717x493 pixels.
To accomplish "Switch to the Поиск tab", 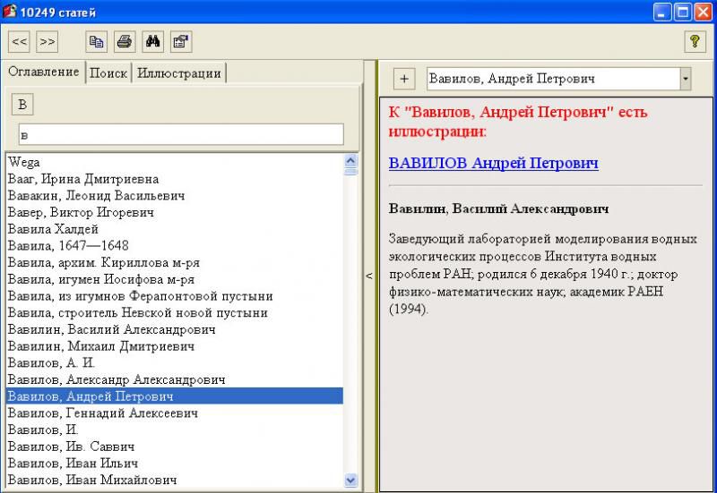I will point(108,73).
